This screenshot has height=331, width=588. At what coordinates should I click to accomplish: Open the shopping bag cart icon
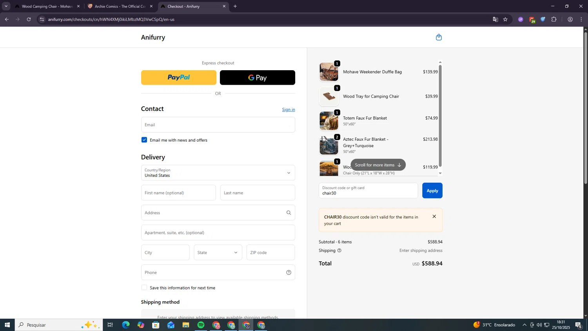[439, 37]
